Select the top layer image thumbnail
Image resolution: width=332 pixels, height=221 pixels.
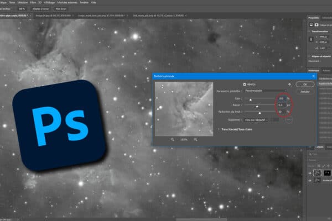click(x=317, y=173)
